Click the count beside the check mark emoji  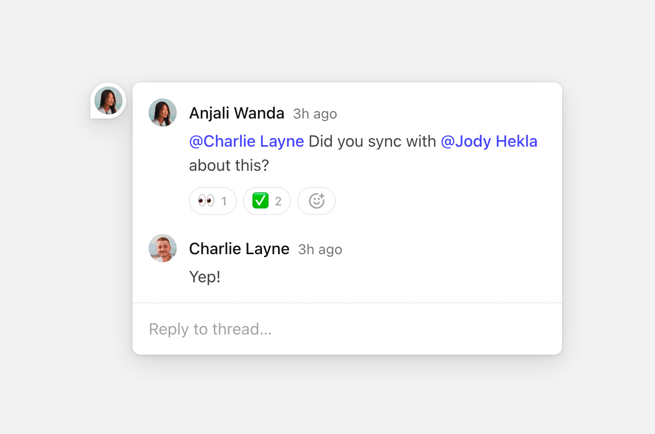pos(278,201)
